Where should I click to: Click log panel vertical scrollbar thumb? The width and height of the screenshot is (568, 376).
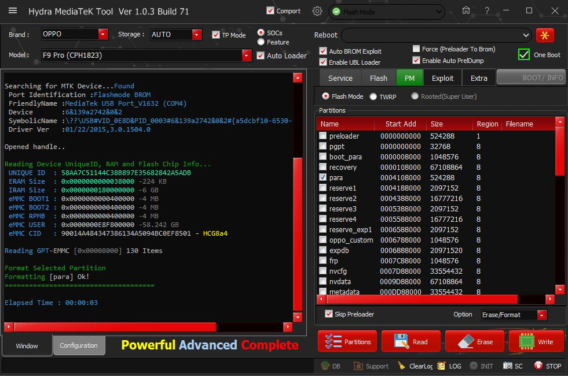tap(298, 234)
